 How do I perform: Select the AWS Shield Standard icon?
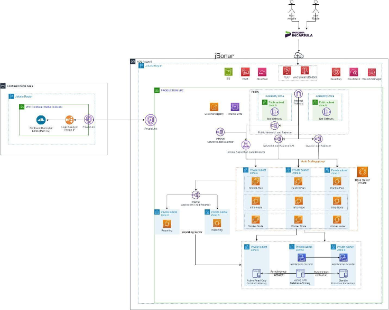pyautogui.click(x=304, y=71)
